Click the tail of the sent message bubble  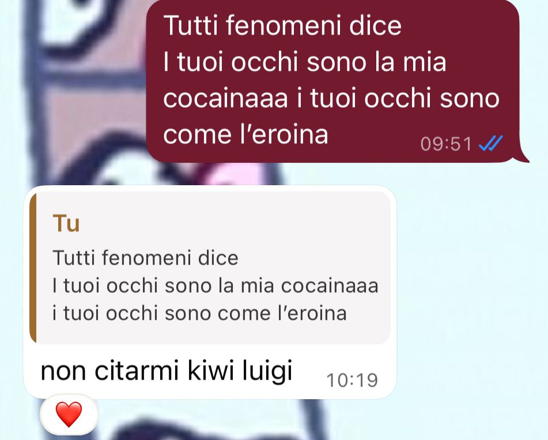(523, 157)
